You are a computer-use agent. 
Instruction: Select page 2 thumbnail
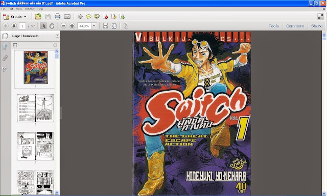point(35,108)
